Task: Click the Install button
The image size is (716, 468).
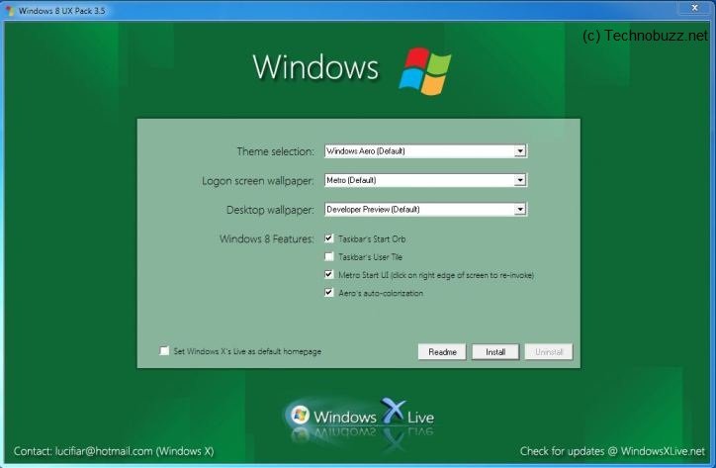Action: point(495,352)
